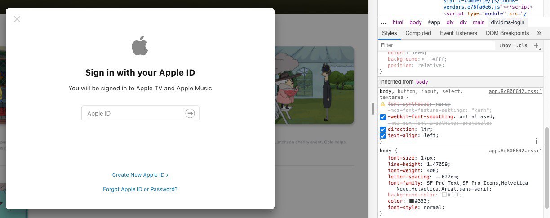
Task: Toggle the text-align: left checkbox
Action: point(383,136)
